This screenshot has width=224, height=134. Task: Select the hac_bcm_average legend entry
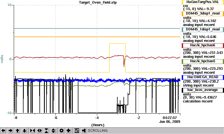coord(203,90)
